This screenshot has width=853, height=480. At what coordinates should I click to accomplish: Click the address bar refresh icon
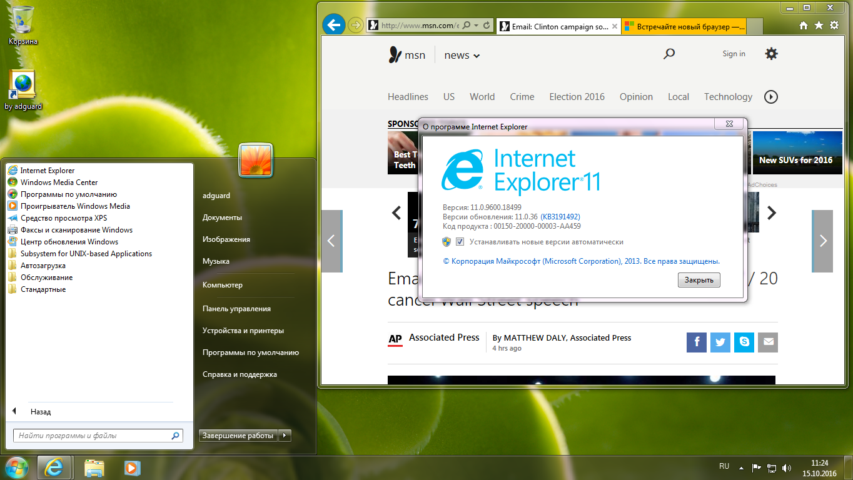[x=487, y=26]
